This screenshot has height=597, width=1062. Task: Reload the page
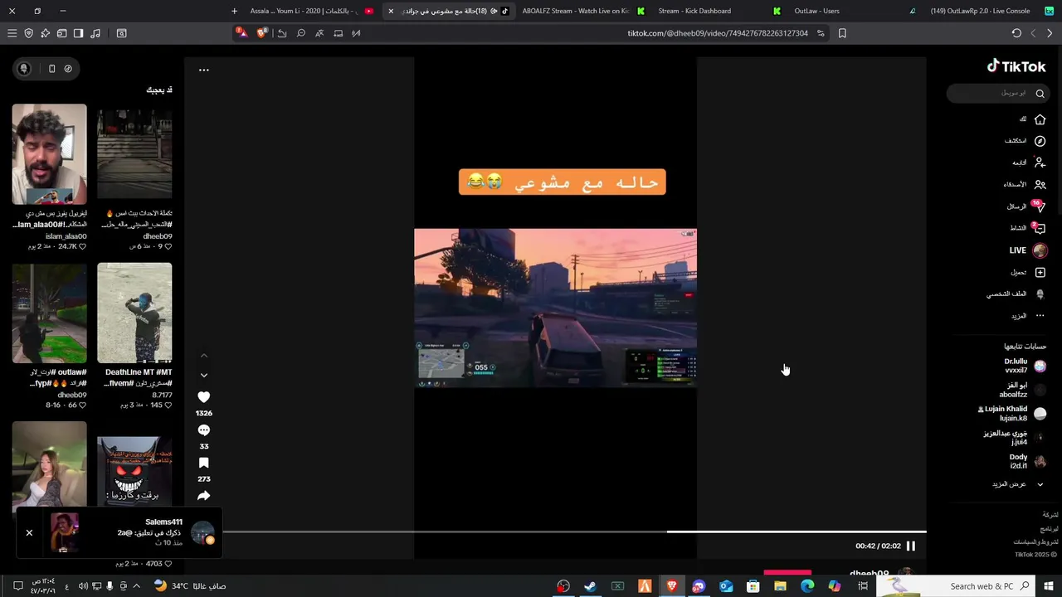point(1016,33)
